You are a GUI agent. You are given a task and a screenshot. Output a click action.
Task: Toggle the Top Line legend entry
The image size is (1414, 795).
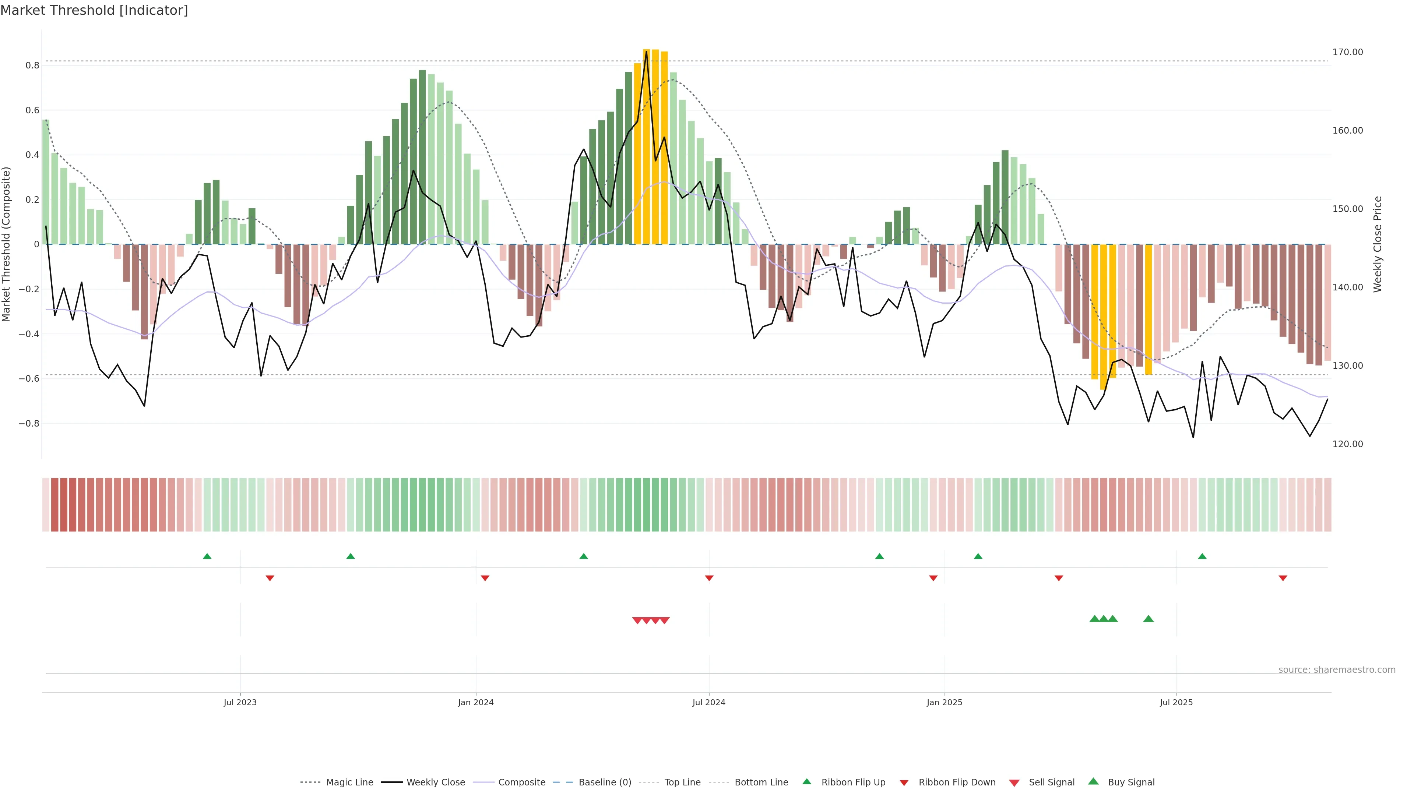coord(682,782)
